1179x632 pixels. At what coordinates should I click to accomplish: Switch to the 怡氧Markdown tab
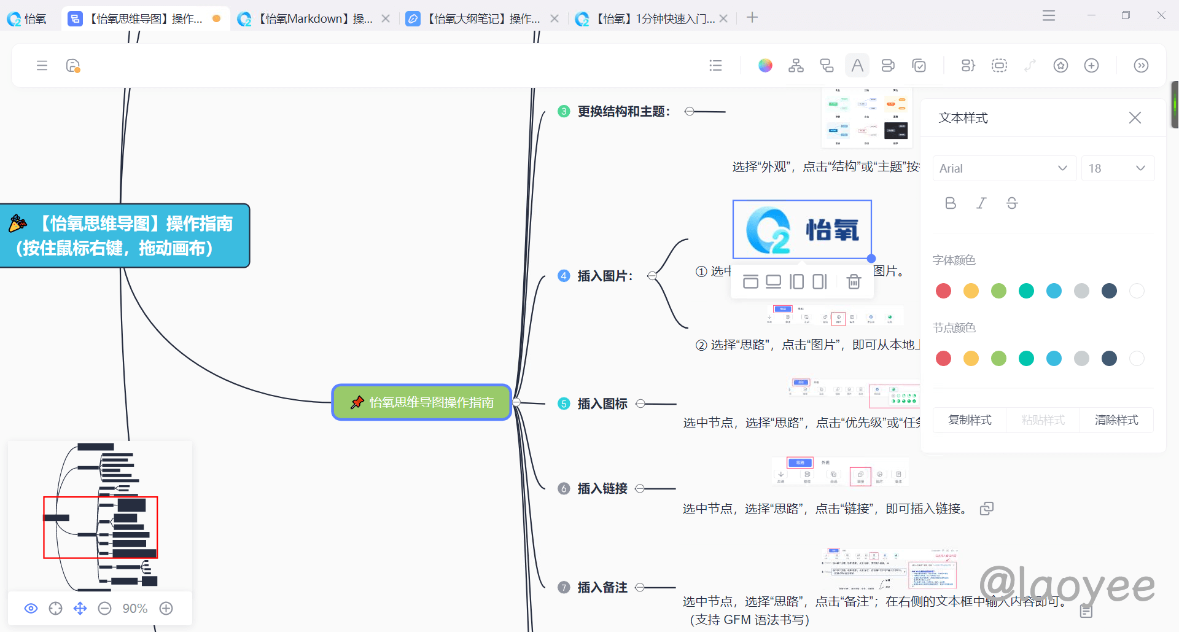pyautogui.click(x=313, y=19)
